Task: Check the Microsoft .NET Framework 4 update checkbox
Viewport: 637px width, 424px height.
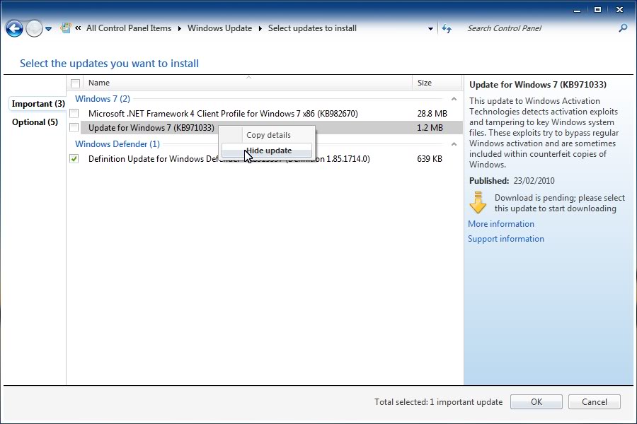Action: [75, 113]
